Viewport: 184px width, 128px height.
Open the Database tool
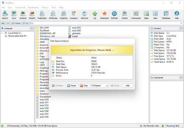click(x=166, y=15)
